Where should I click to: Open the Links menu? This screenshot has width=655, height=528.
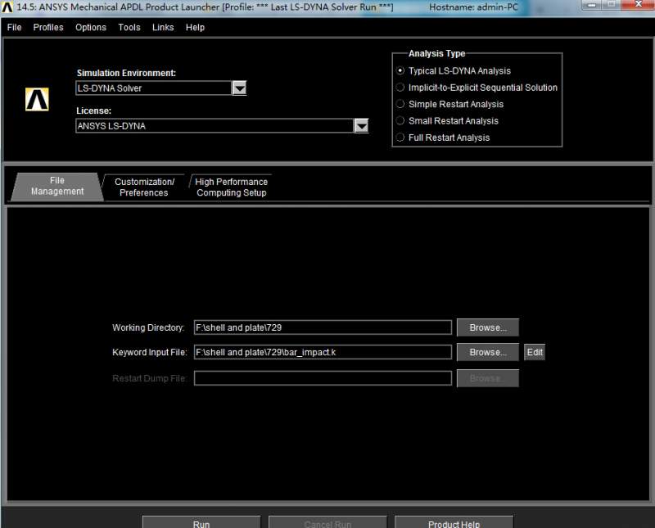pos(163,28)
